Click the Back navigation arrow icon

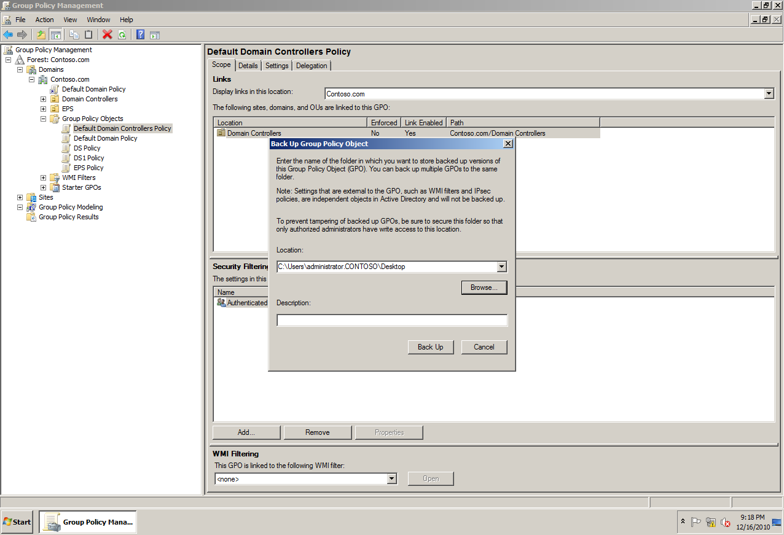[8, 34]
